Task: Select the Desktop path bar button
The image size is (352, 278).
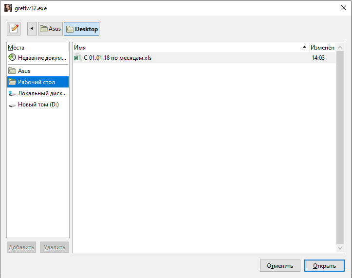Action: tap(82, 29)
